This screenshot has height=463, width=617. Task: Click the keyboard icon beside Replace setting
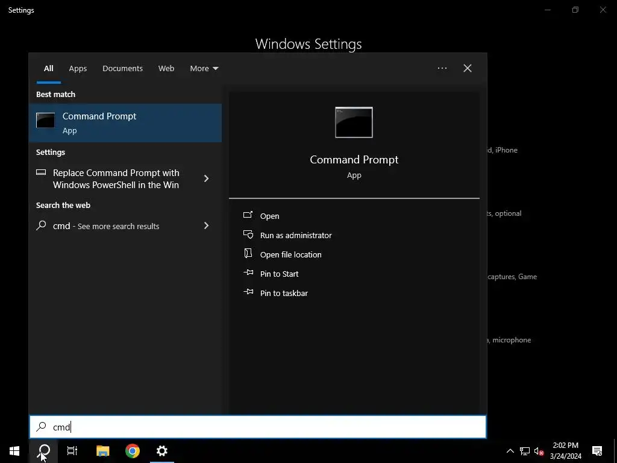[x=41, y=172]
